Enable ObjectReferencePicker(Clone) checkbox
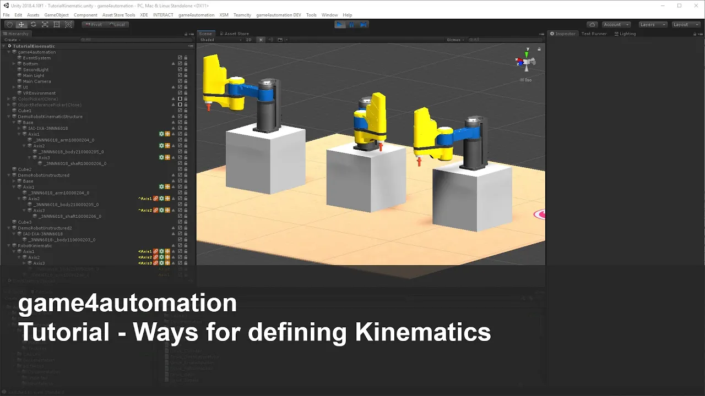Image resolution: width=705 pixels, height=396 pixels. 180,105
